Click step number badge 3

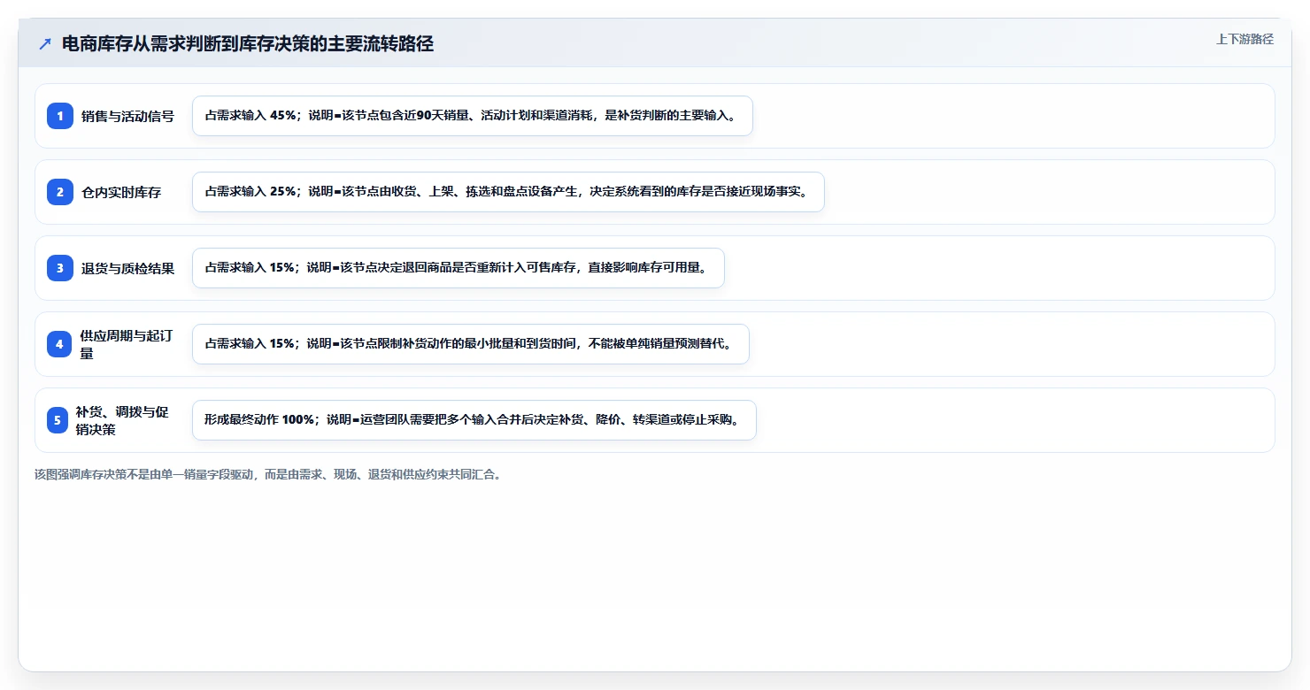click(60, 268)
